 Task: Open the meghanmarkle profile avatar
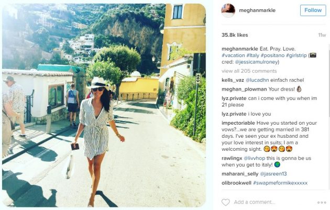tap(228, 10)
